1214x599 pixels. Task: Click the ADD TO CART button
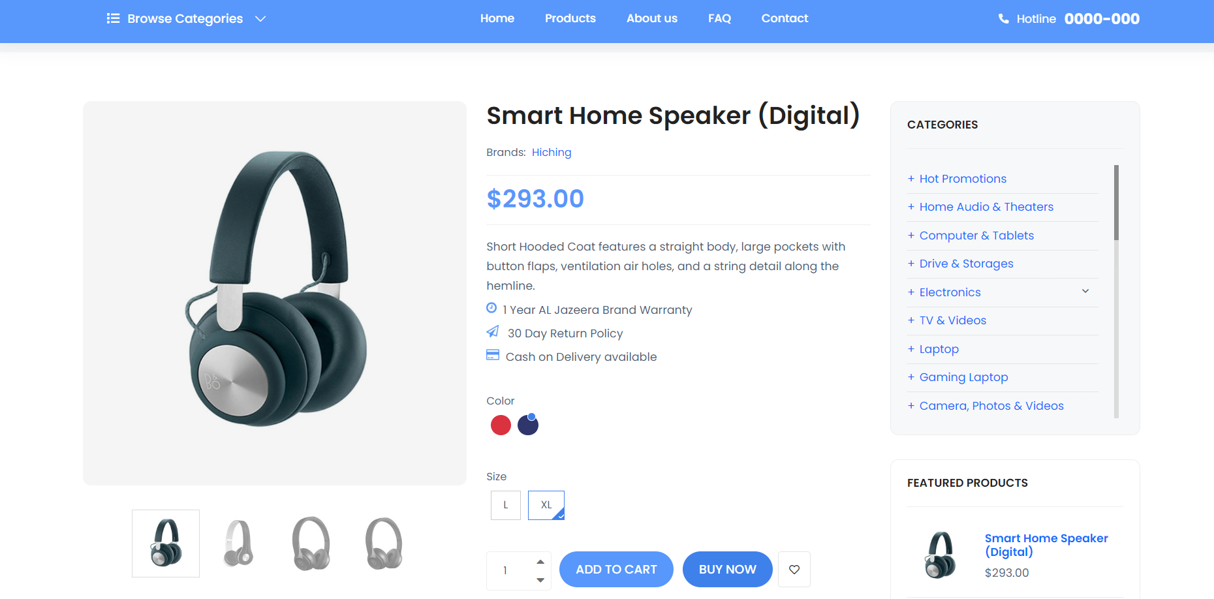point(616,569)
